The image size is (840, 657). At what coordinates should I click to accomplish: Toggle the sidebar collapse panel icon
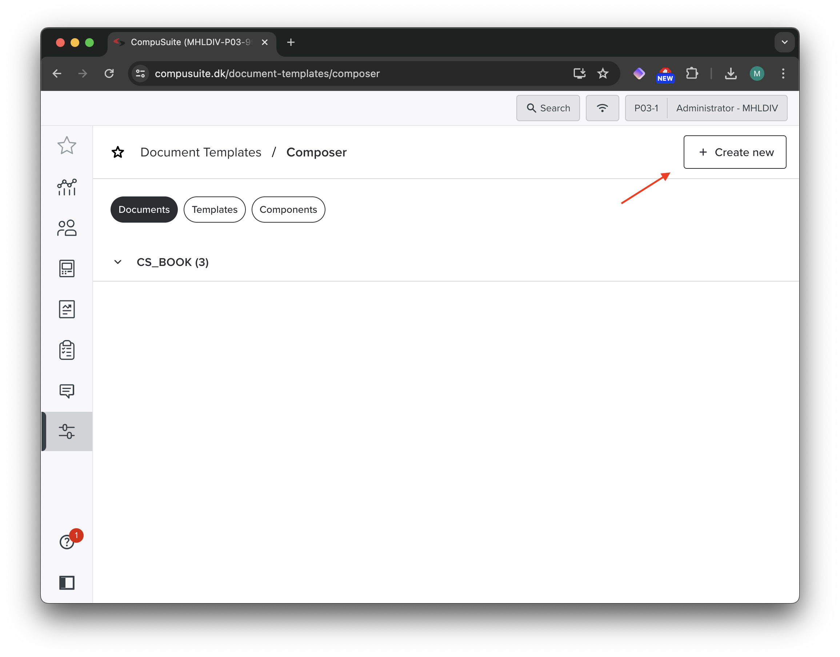click(x=67, y=582)
